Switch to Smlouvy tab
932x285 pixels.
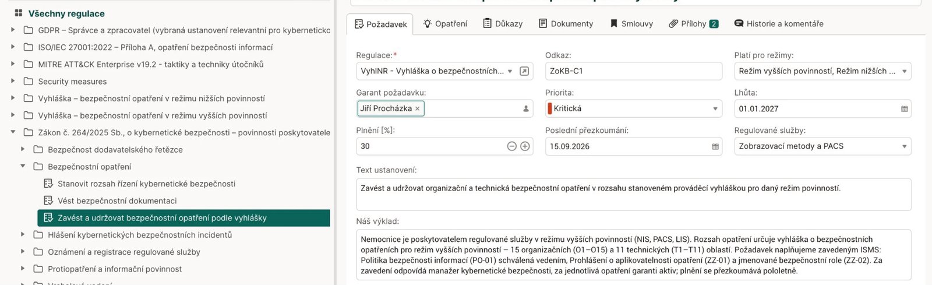click(631, 24)
